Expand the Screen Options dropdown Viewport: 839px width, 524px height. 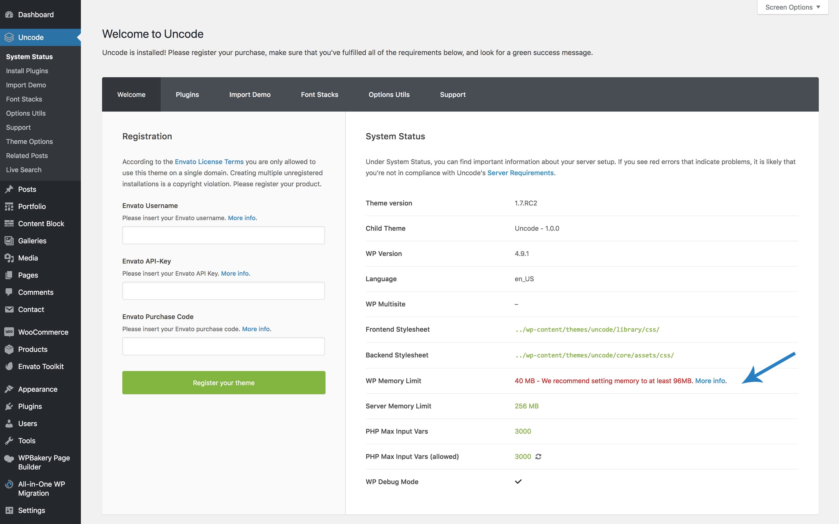[792, 7]
